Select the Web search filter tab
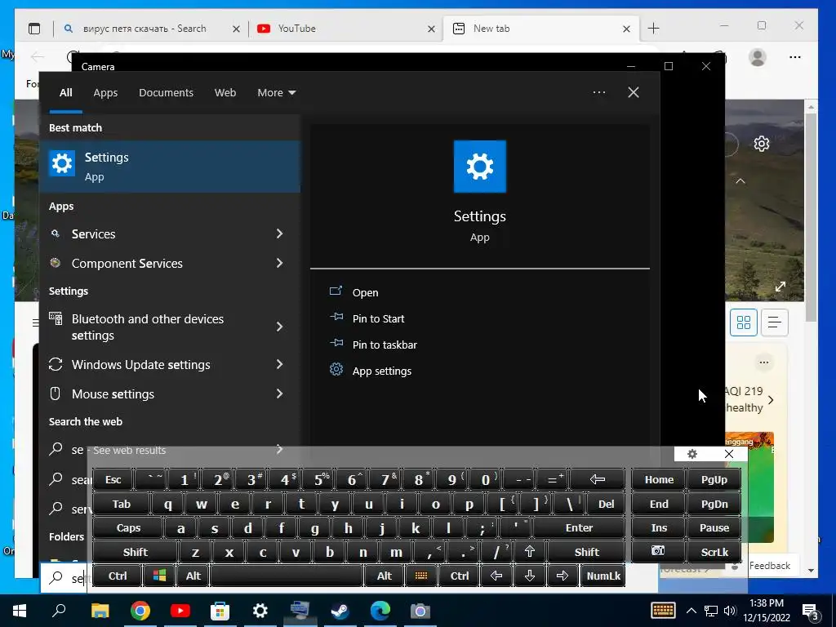 (225, 92)
